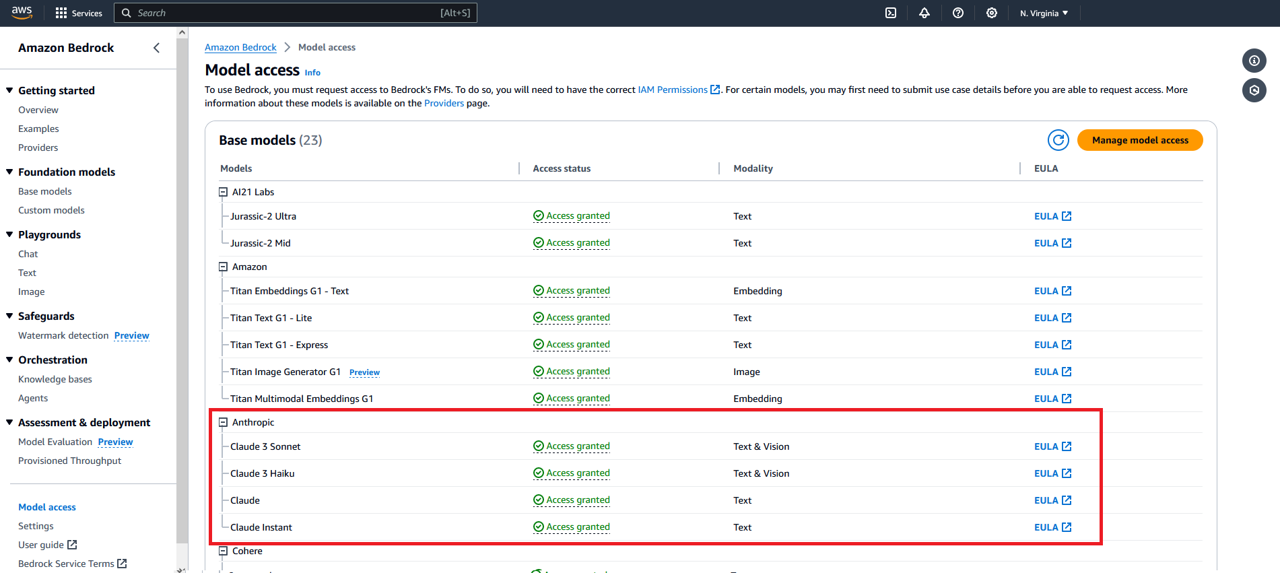Collapse the Orchestration nav section
Image resolution: width=1280 pixels, height=573 pixels.
tap(9, 360)
